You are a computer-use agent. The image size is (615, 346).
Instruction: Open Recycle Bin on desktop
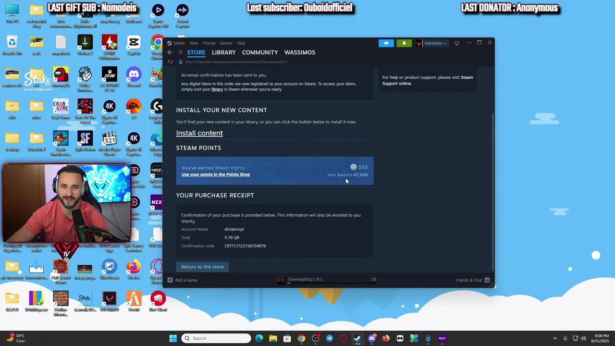click(x=12, y=46)
